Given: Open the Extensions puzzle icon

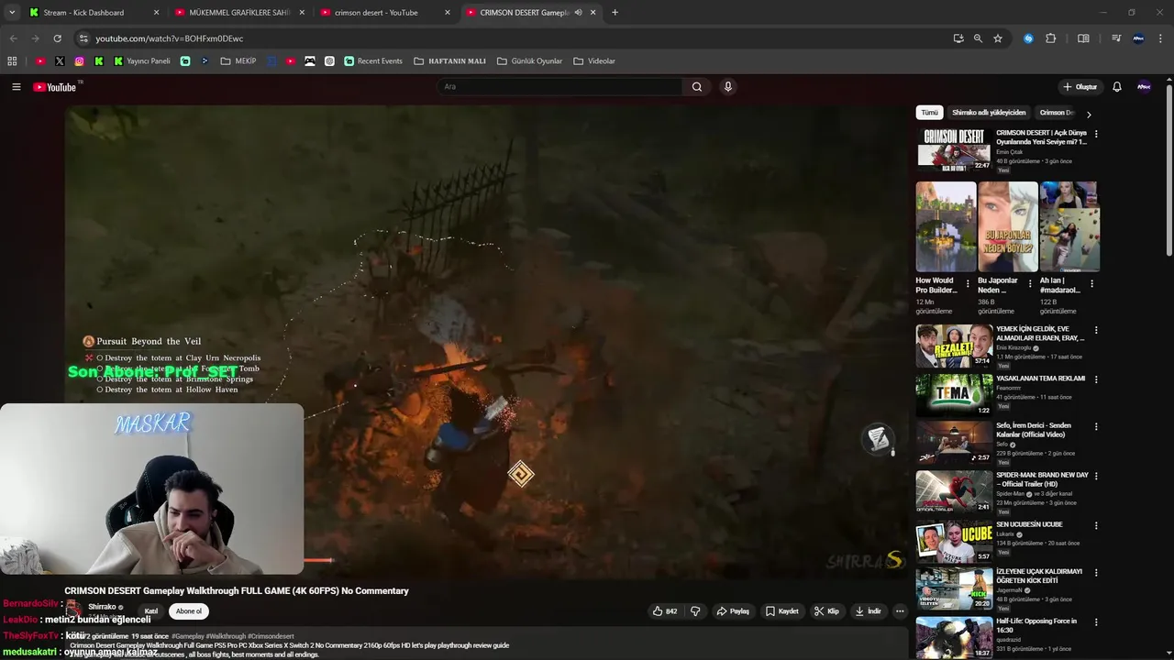Looking at the screenshot, I should point(1051,38).
